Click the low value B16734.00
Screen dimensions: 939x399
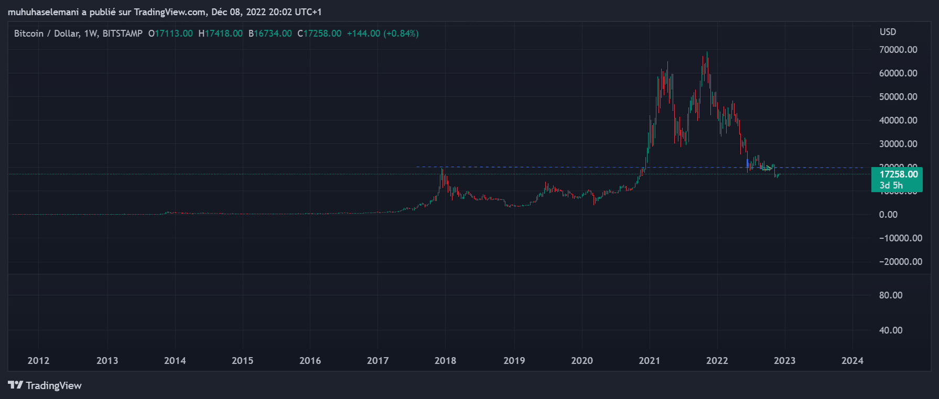click(270, 34)
